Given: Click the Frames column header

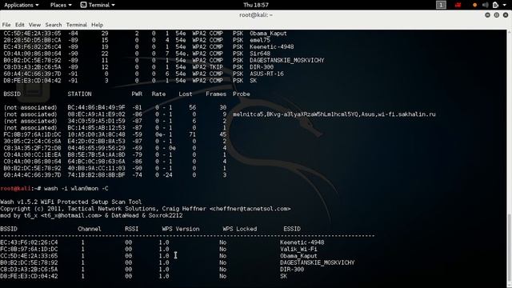Looking at the screenshot, I should coord(216,94).
